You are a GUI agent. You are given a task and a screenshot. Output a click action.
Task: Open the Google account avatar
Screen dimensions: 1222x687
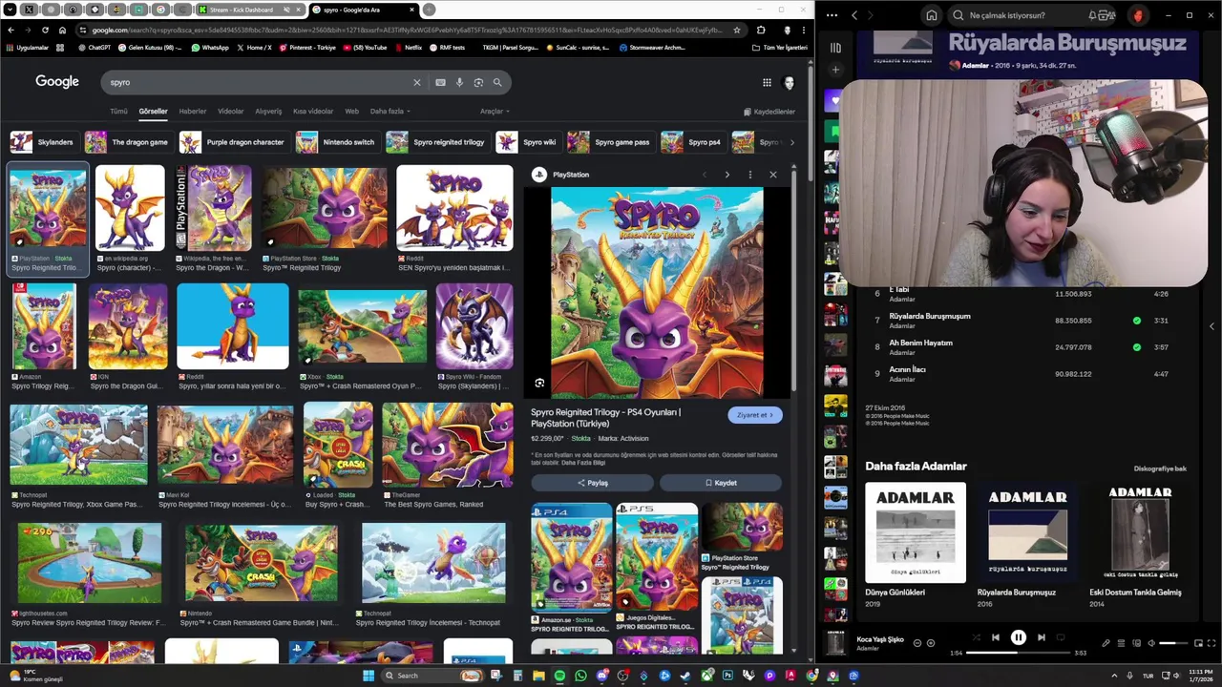click(789, 83)
